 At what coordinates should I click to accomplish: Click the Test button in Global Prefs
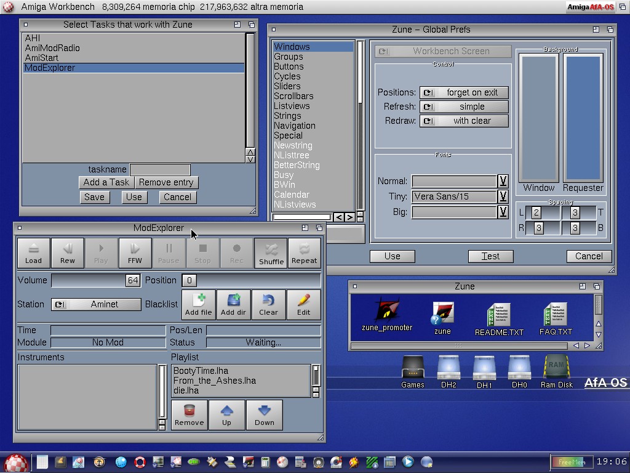pos(490,256)
